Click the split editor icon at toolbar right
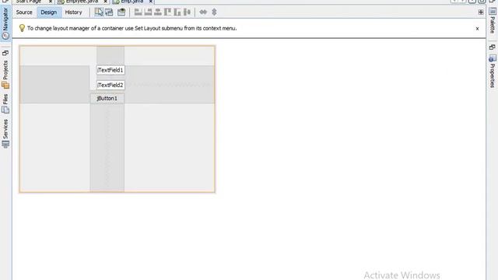498x280 pixels. pyautogui.click(x=481, y=12)
